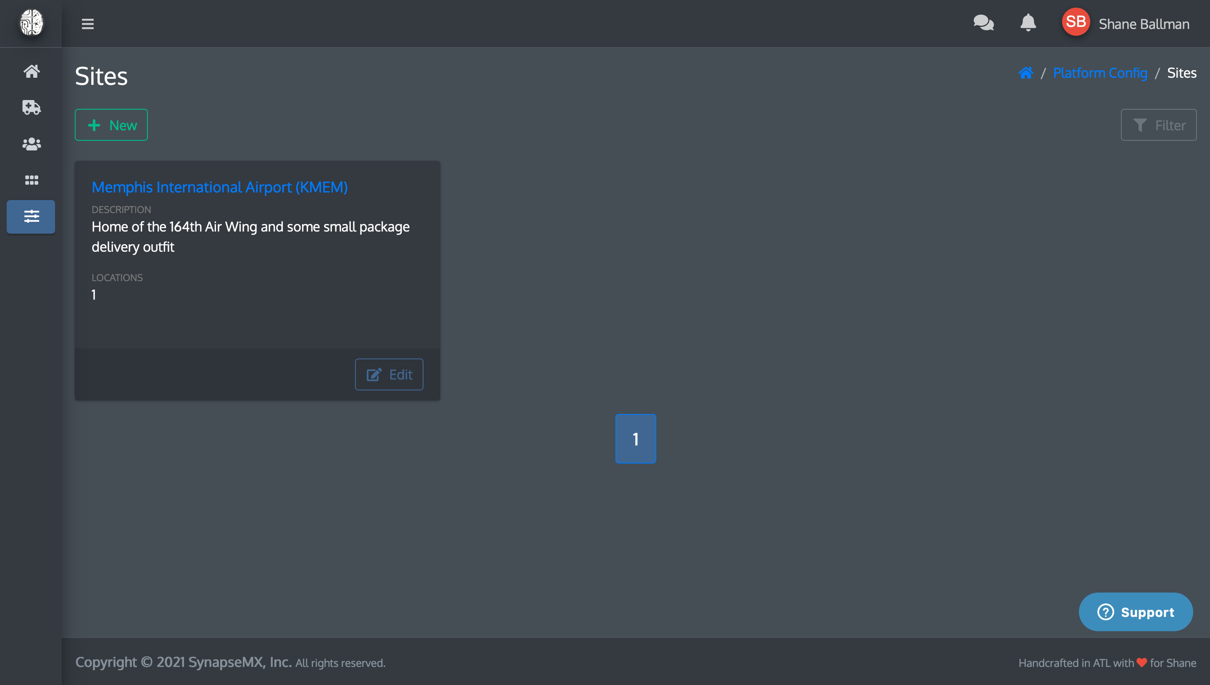Open Memphis International Airport (KMEM) site
This screenshot has width=1210, height=685.
219,187
